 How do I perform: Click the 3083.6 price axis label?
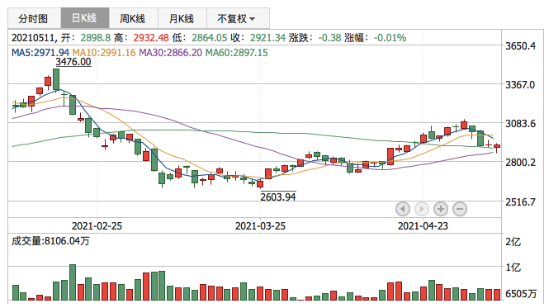pyautogui.click(x=521, y=123)
